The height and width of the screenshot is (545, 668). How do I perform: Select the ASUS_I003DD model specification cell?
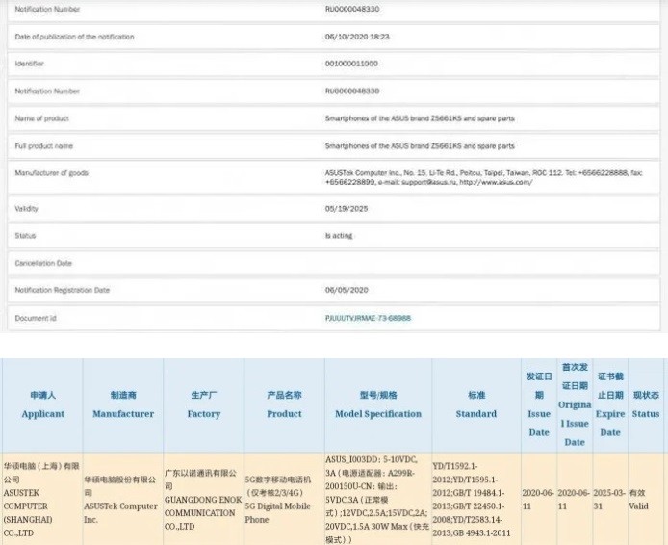pyautogui.click(x=377, y=500)
